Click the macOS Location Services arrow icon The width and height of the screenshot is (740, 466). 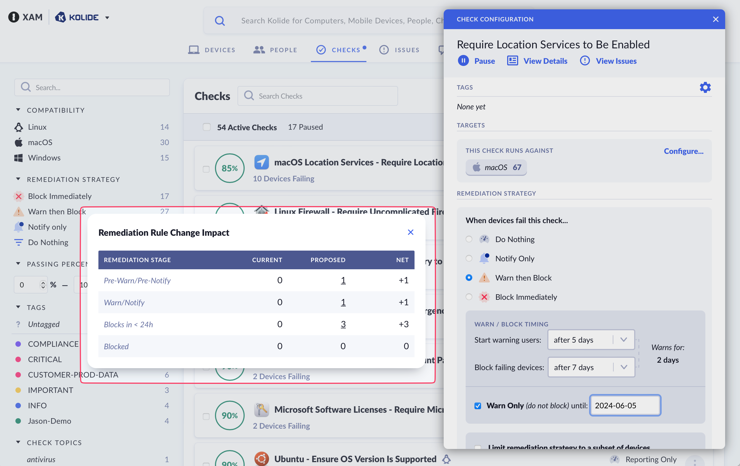(261, 162)
